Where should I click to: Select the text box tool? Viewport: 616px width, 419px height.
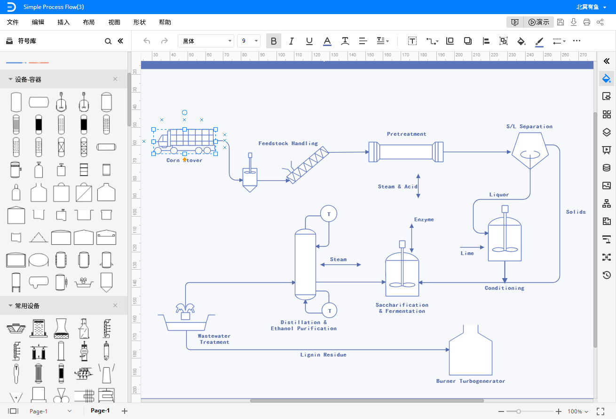point(412,41)
